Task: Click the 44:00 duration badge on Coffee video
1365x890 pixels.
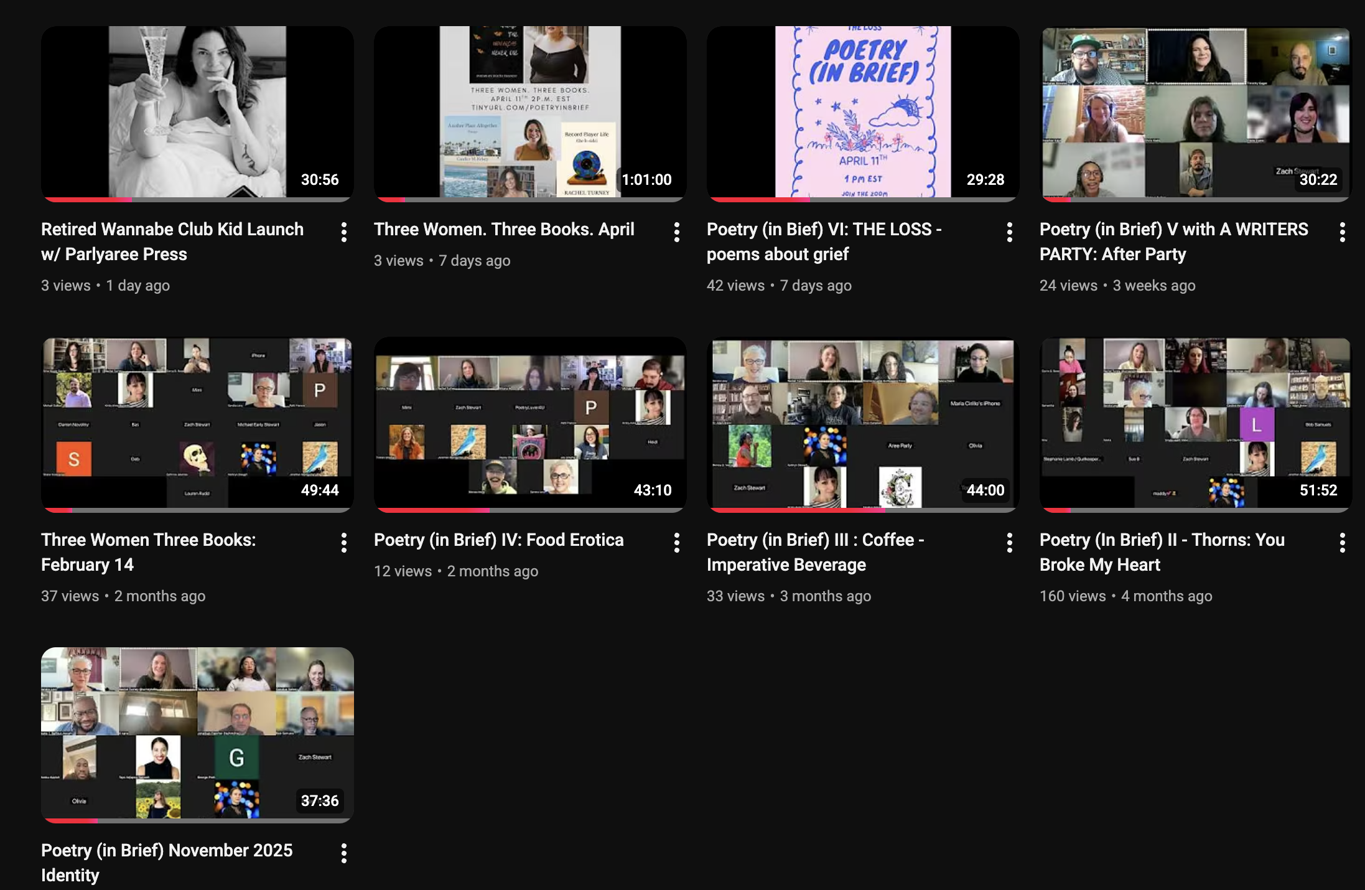Action: (x=985, y=490)
